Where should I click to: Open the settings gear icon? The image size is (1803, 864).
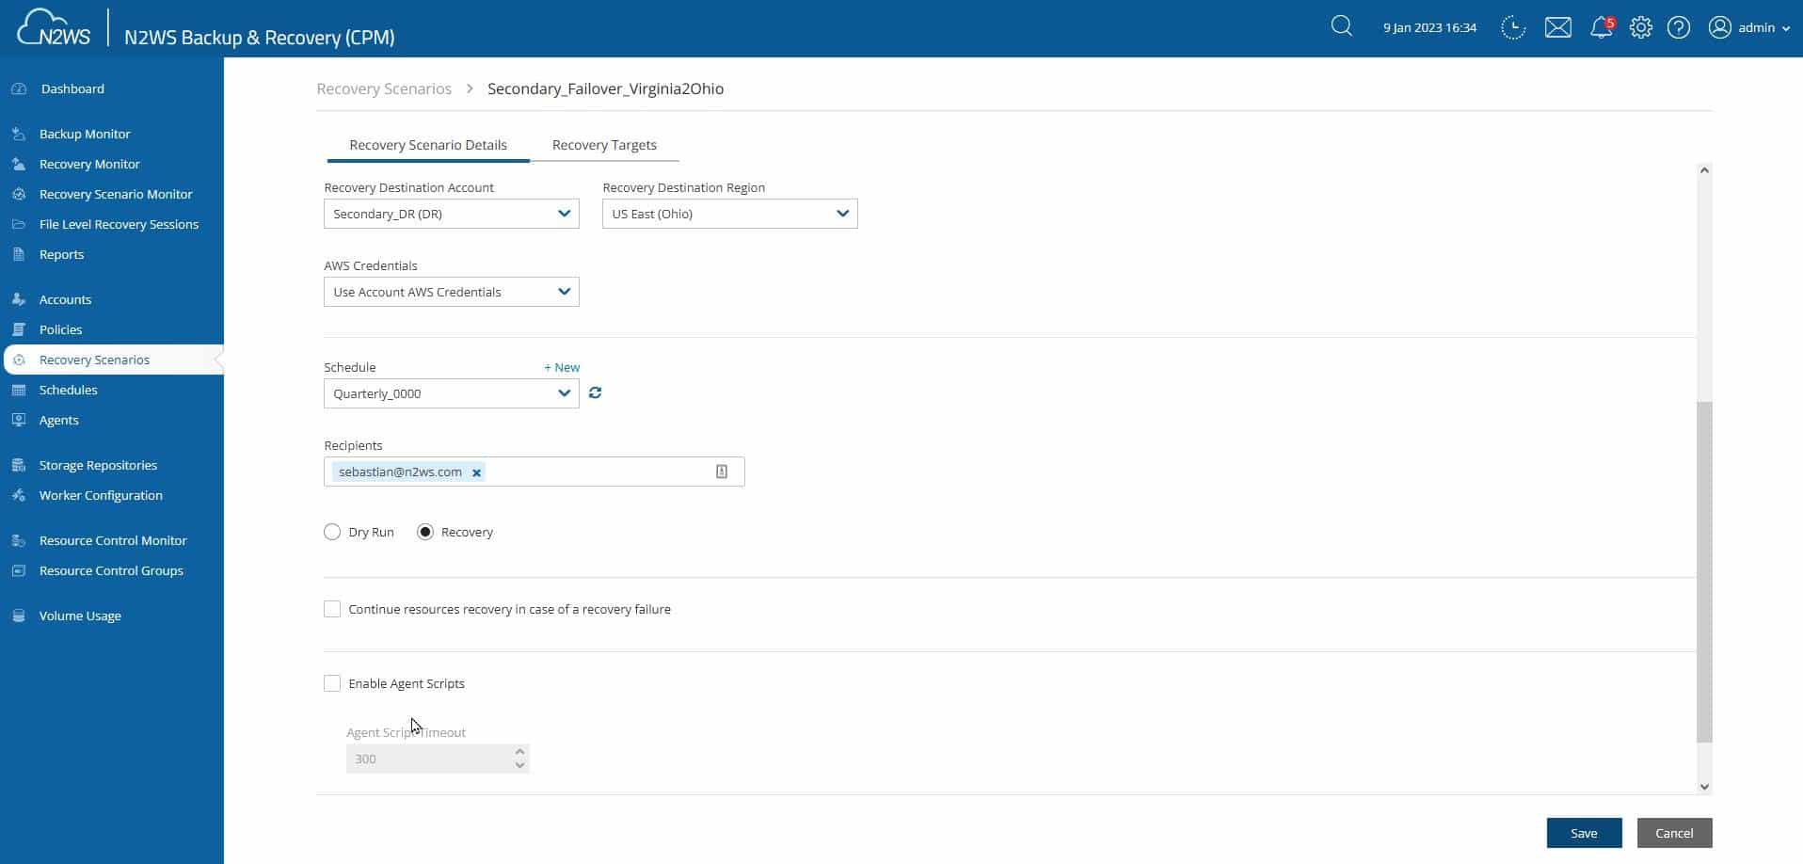(1639, 27)
